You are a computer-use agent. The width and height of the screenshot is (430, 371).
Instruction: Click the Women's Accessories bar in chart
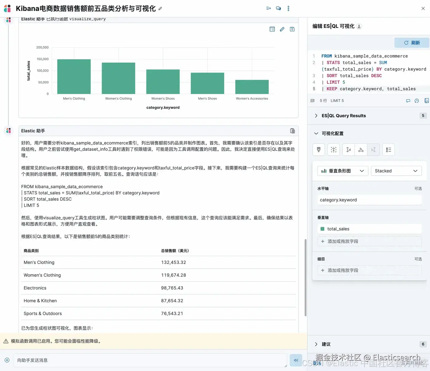pyautogui.click(x=252, y=87)
